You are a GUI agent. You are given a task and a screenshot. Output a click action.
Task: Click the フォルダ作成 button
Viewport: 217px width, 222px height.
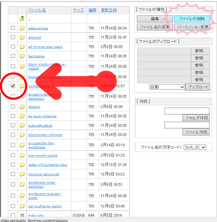point(196,118)
